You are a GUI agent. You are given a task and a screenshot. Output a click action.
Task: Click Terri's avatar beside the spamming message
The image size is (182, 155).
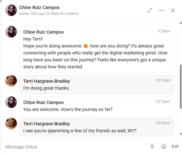11,123
